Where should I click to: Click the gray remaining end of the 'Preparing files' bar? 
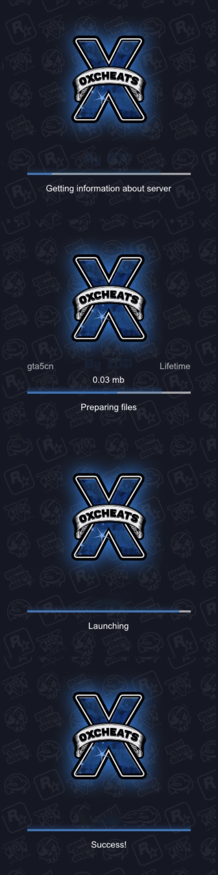[176, 392]
